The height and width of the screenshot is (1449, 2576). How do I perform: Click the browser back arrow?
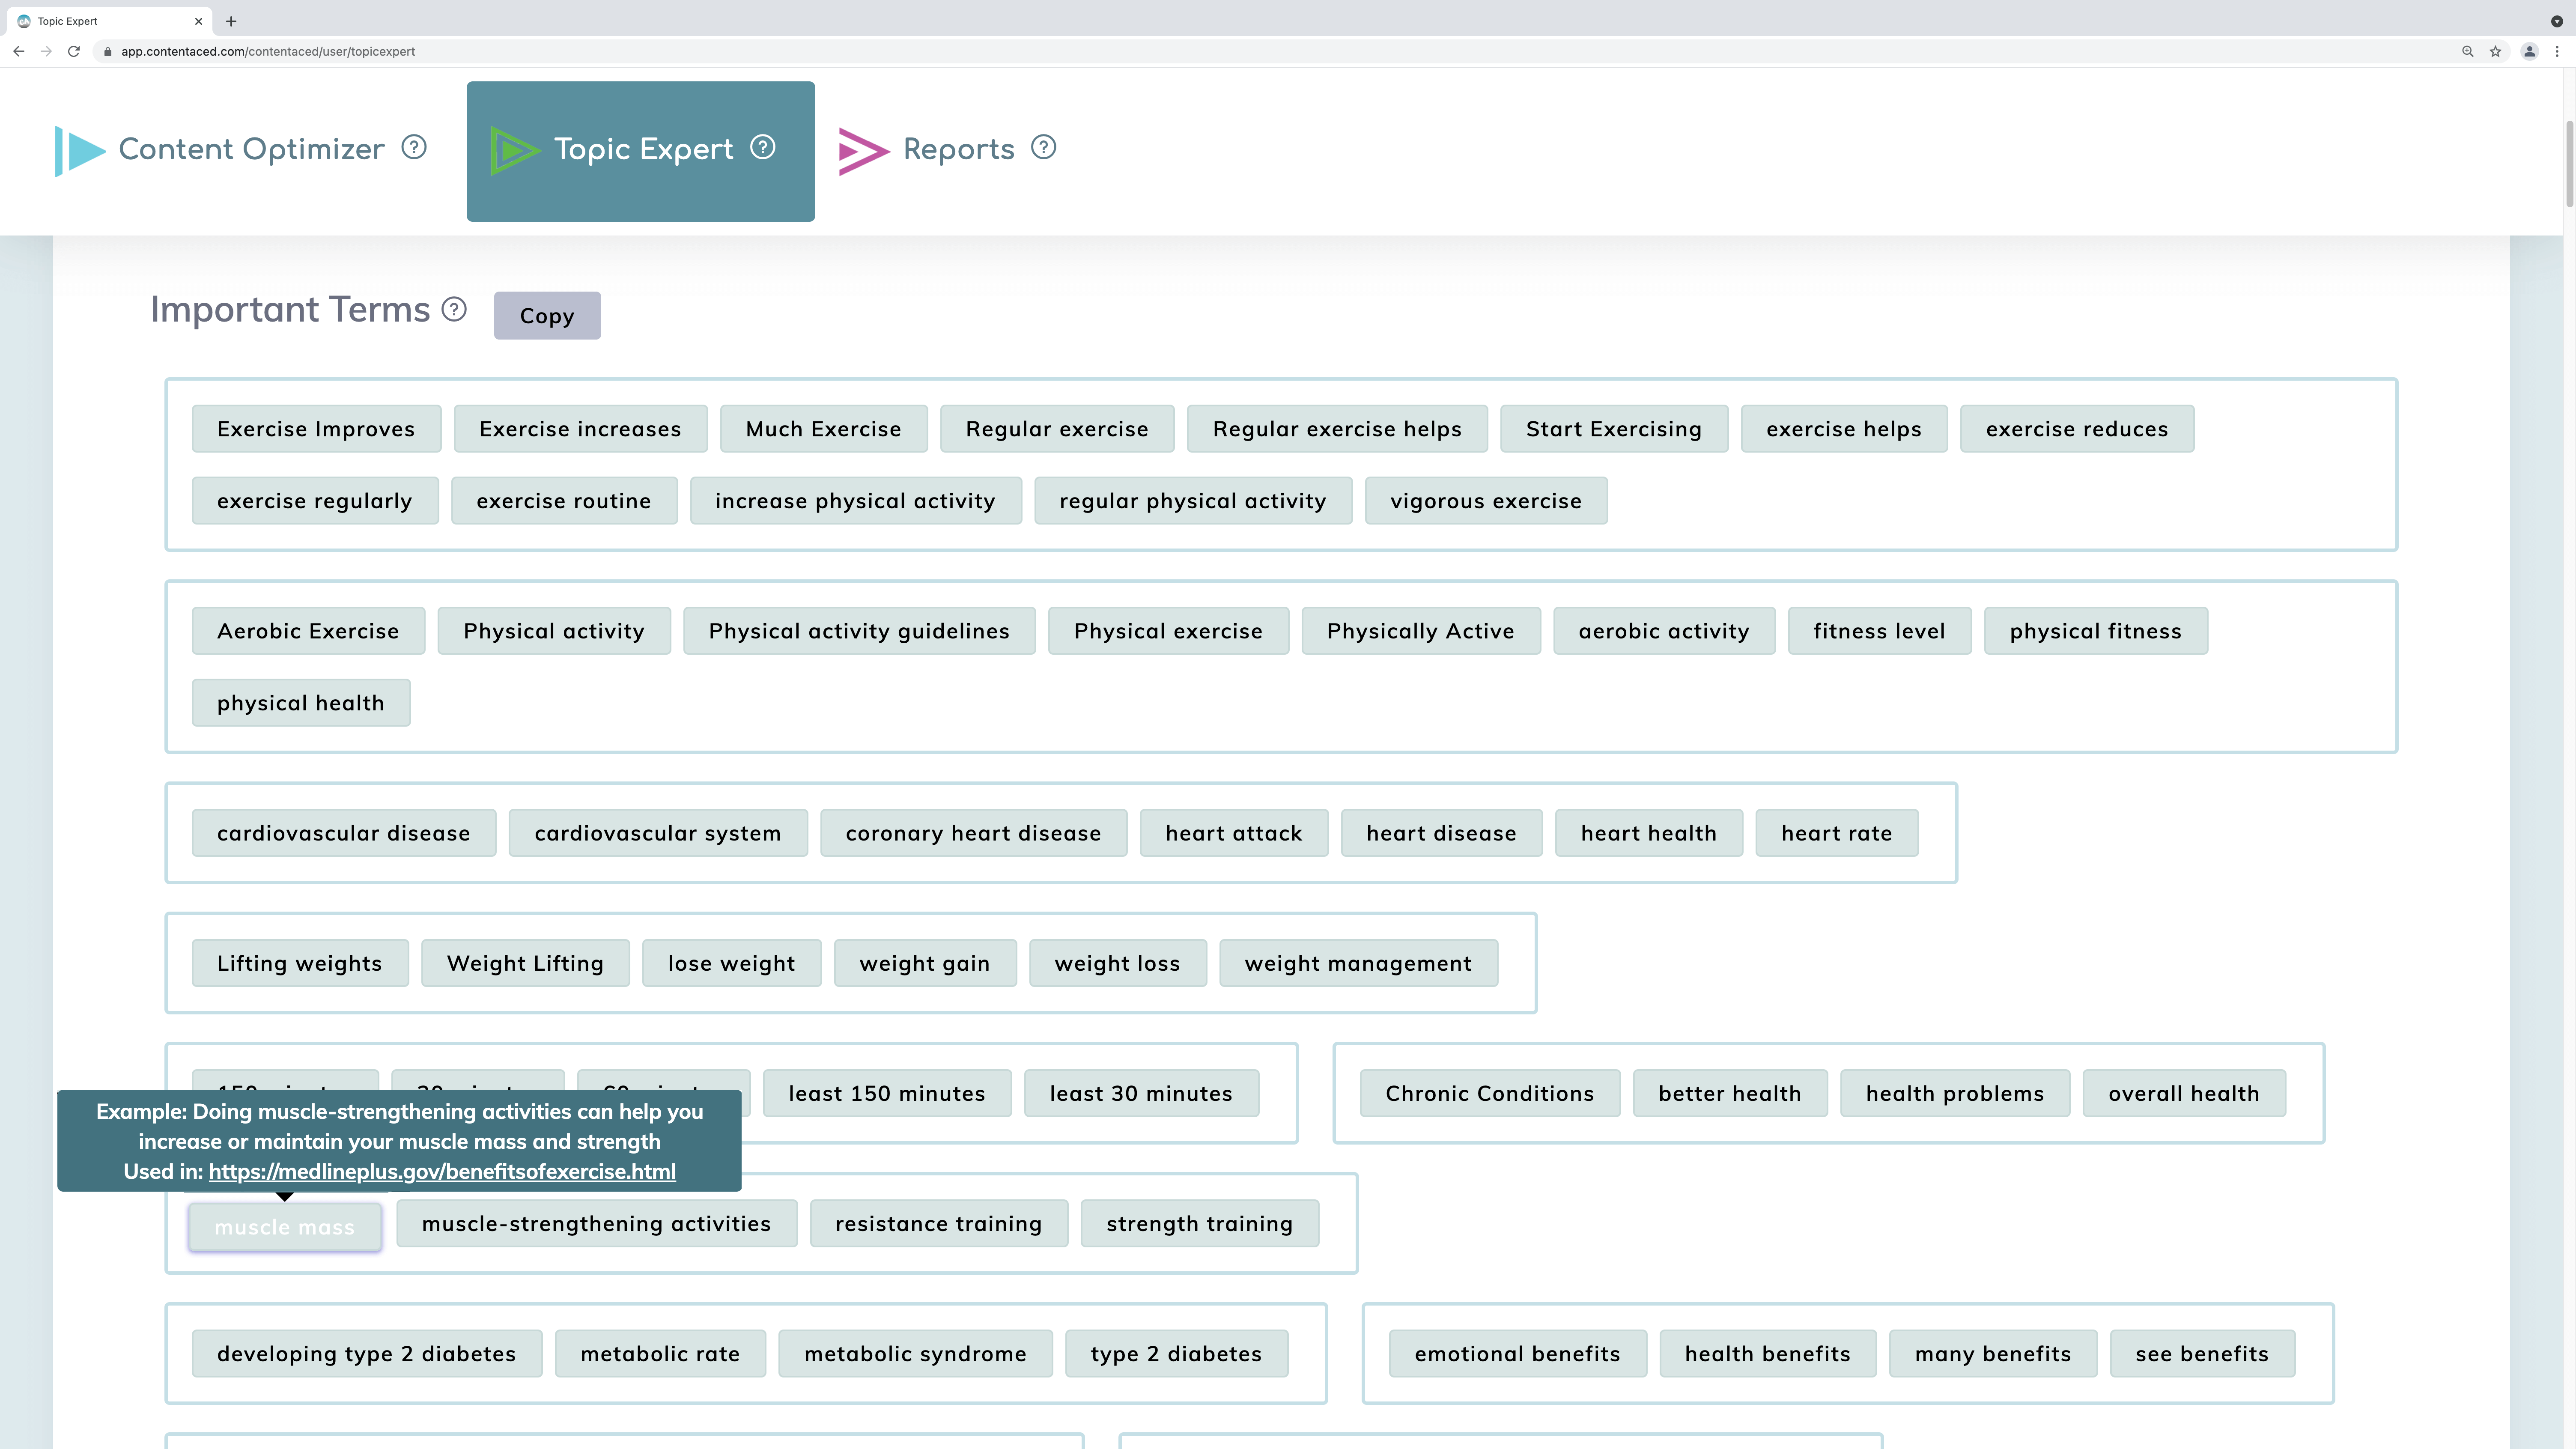point(18,51)
